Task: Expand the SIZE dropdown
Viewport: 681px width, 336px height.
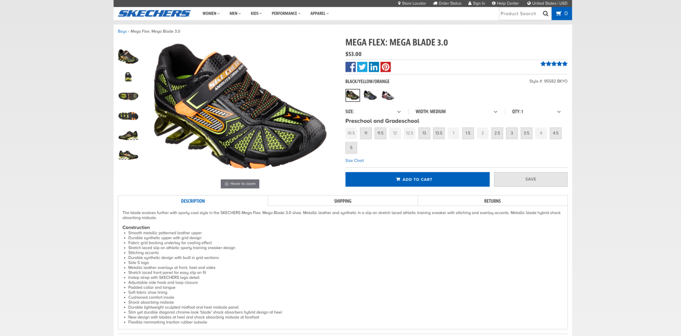Action: coord(373,112)
